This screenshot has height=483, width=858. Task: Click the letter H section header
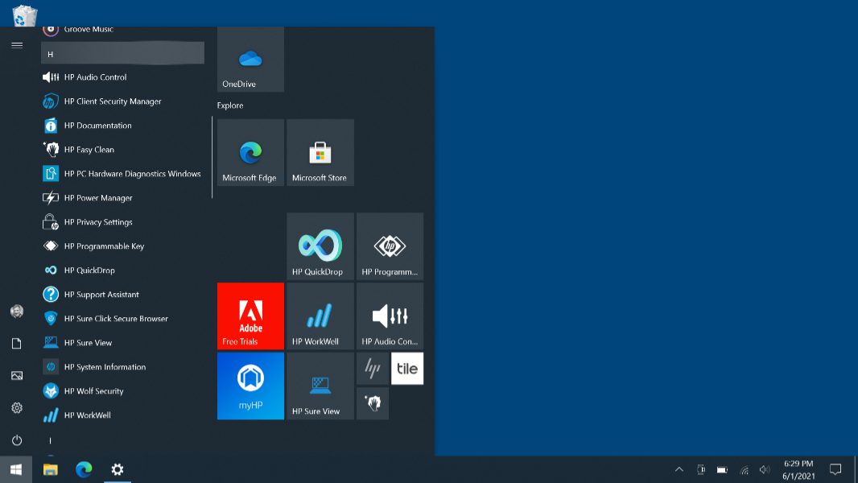[x=122, y=54]
